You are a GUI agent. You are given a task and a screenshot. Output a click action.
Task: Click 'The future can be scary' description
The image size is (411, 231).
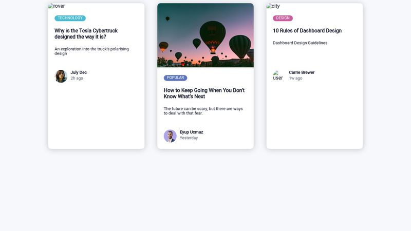(x=203, y=111)
